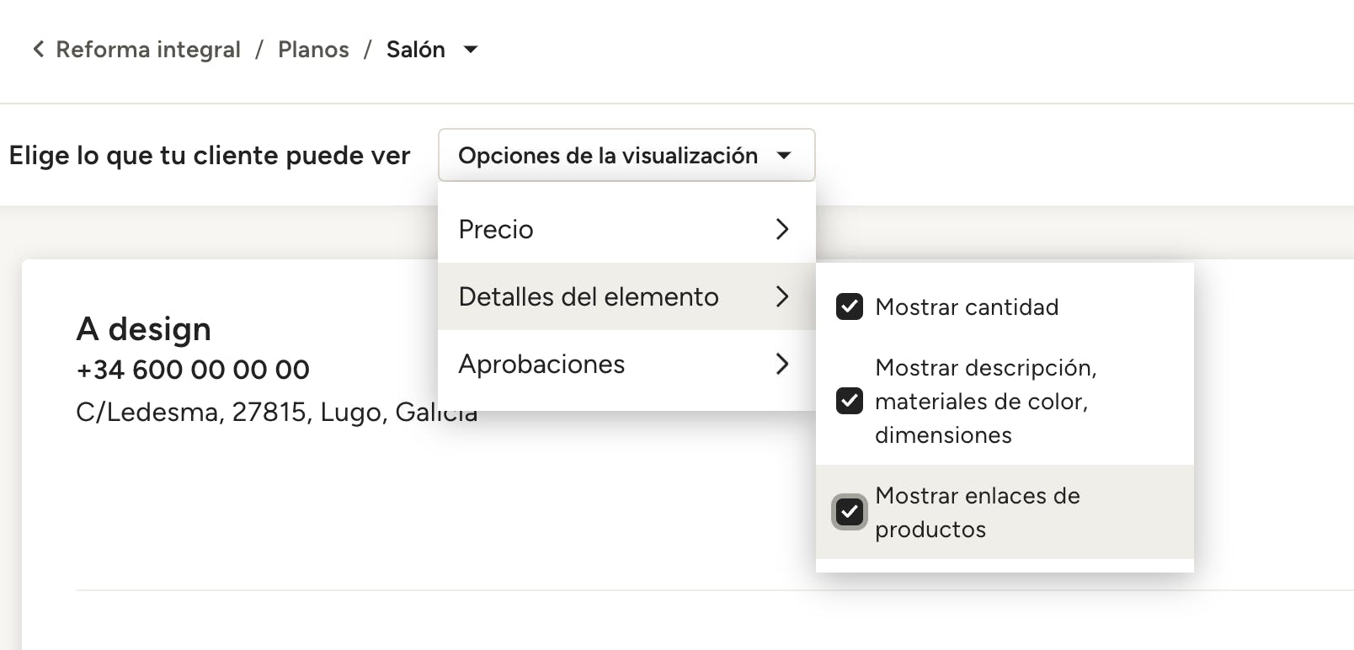The height and width of the screenshot is (650, 1354).
Task: Click the A design company name
Action: coord(143,329)
